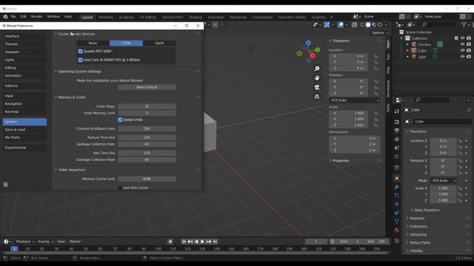Click the zoom magnifier icon in viewport

pyautogui.click(x=317, y=69)
